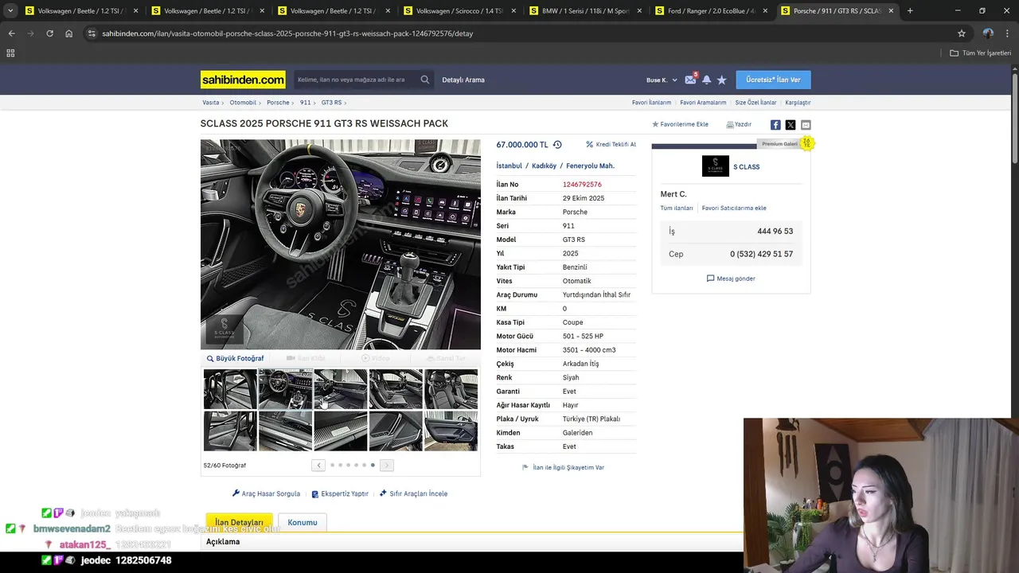Image resolution: width=1019 pixels, height=573 pixels.
Task: Click the sixth gallery page dot
Action: coord(373,466)
